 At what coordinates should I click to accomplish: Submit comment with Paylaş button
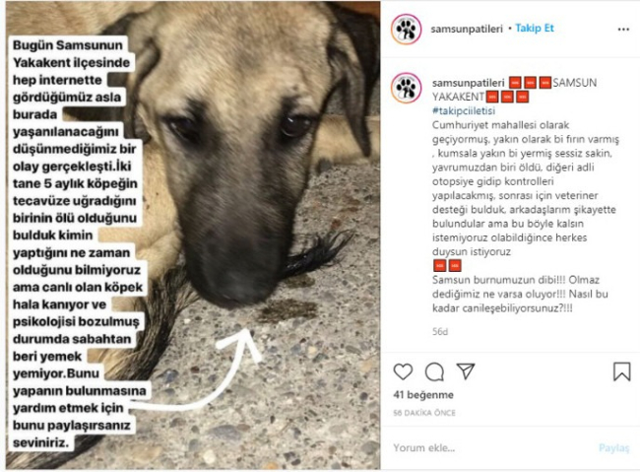[613, 448]
